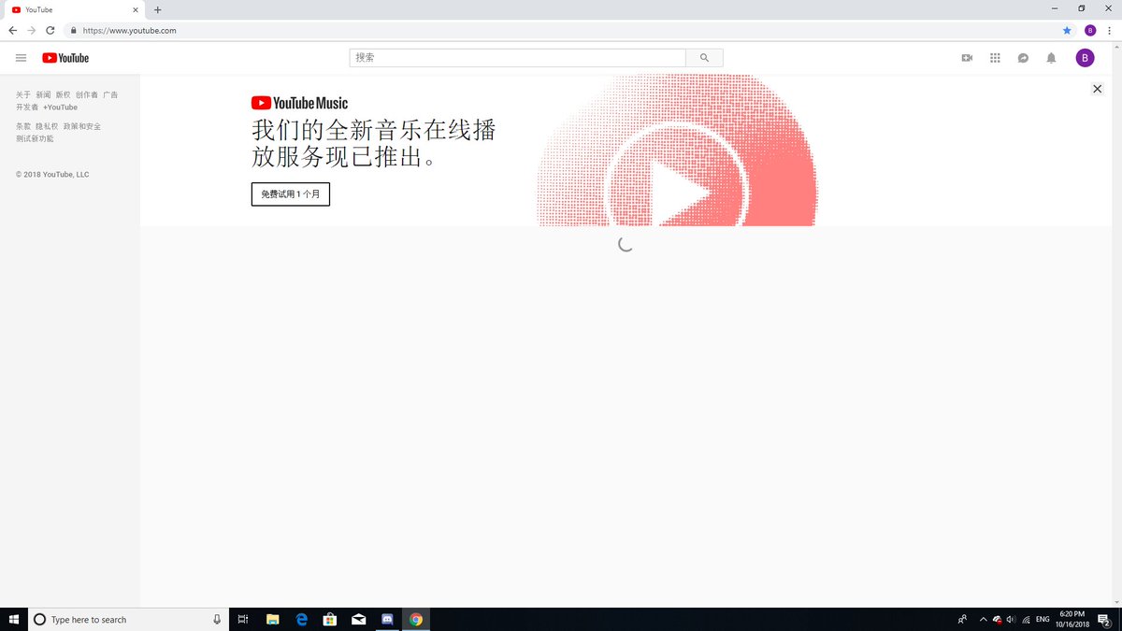The height and width of the screenshot is (631, 1122).
Task: Click the YouTube logo in header
Action: pyautogui.click(x=65, y=58)
